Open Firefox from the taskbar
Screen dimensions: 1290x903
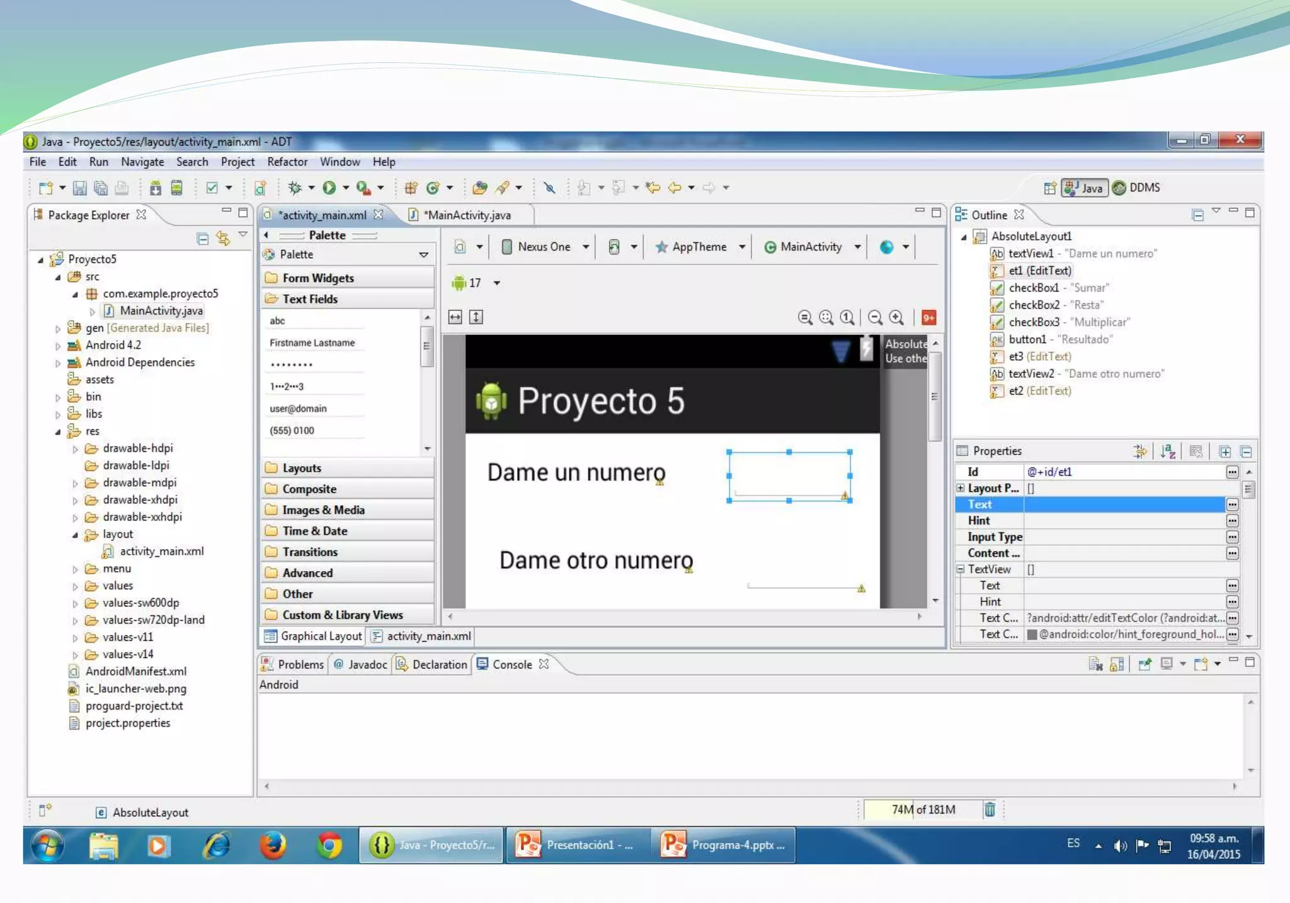coord(273,845)
